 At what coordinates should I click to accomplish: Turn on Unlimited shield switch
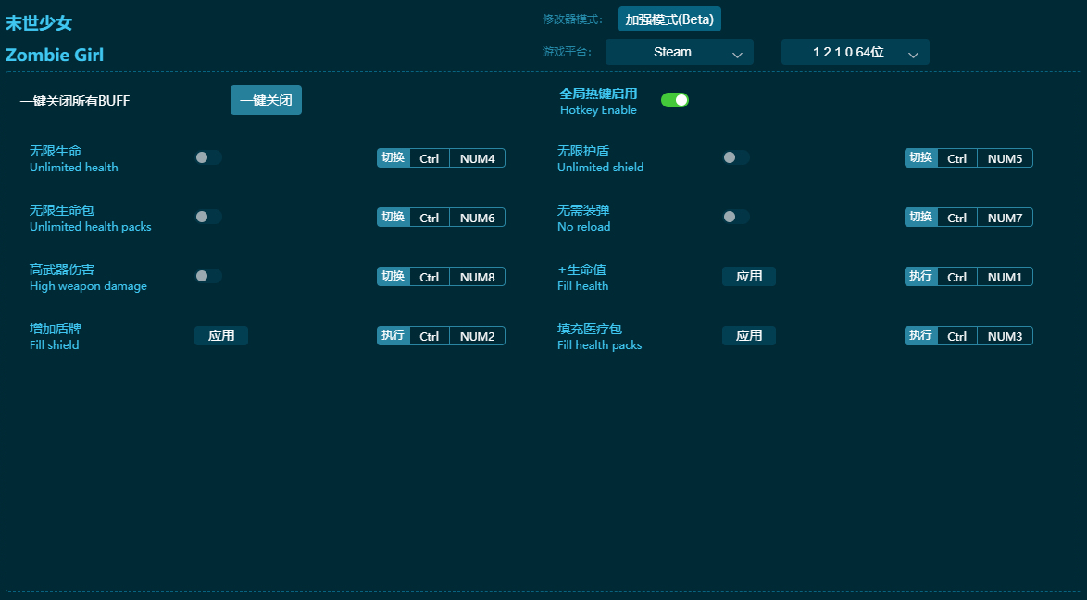(736, 157)
